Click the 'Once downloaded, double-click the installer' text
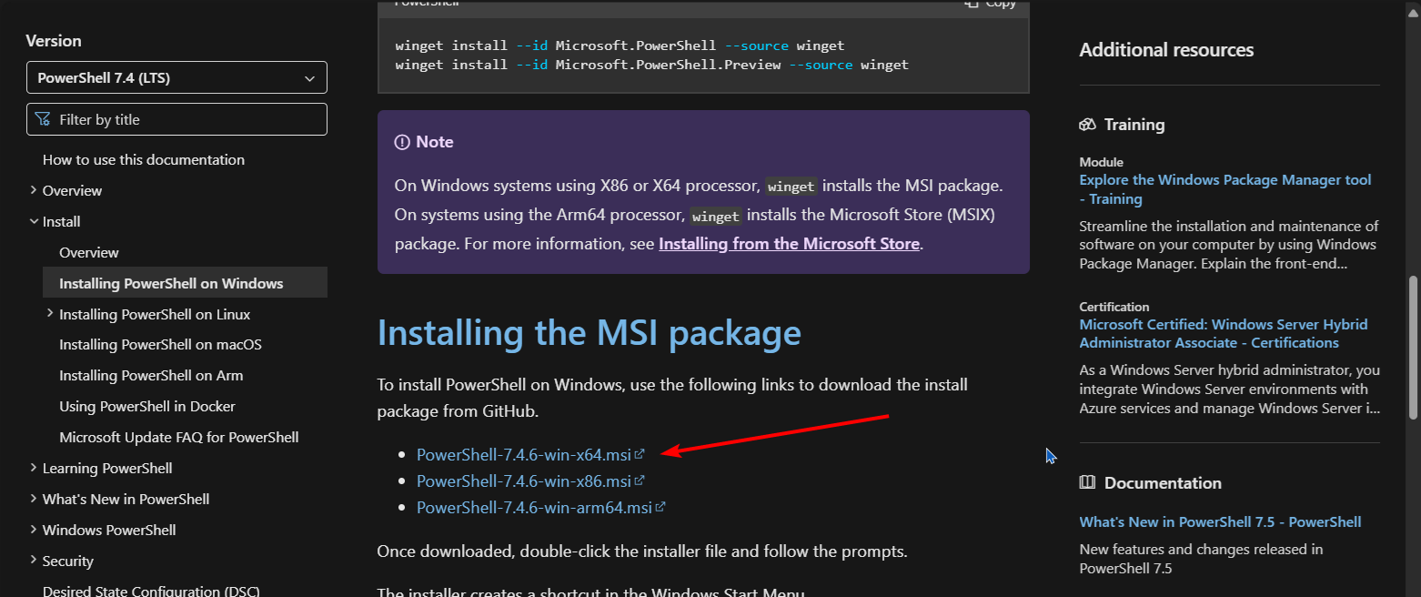The image size is (1421, 597). (x=642, y=551)
